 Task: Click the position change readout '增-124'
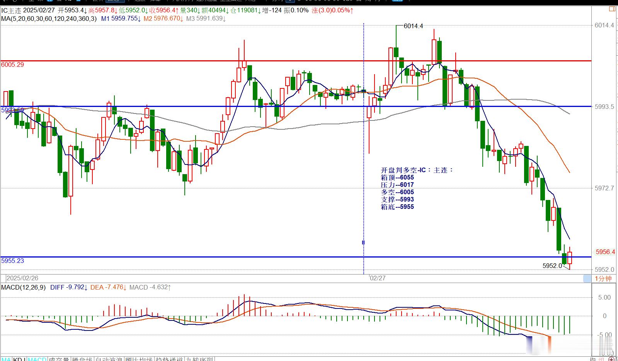tap(272, 10)
